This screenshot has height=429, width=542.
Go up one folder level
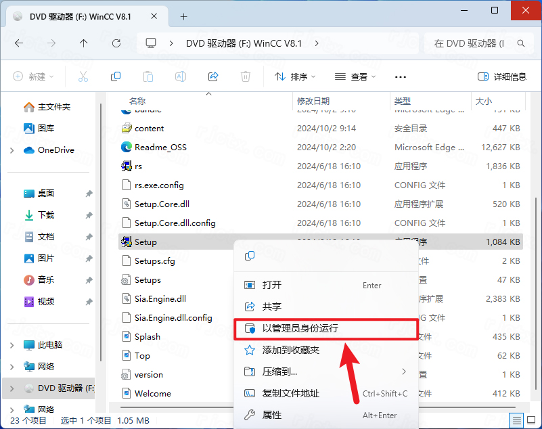(83, 43)
